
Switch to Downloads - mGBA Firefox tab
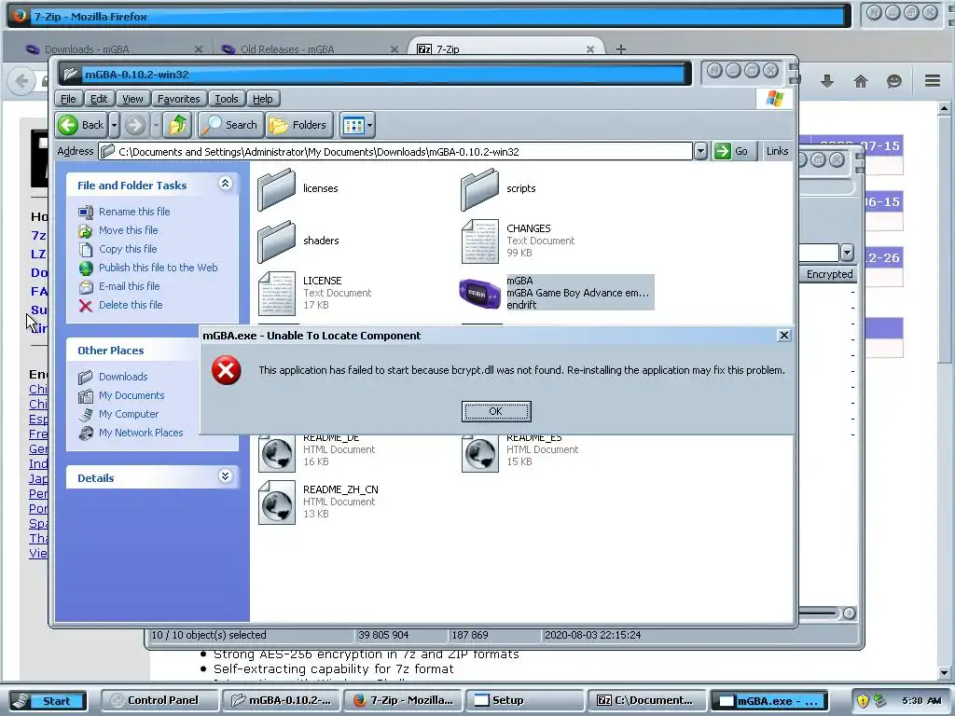87,49
